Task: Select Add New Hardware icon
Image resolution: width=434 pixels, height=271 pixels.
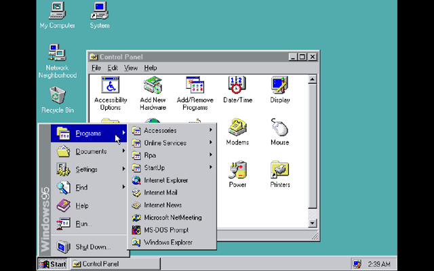Action: point(153,93)
